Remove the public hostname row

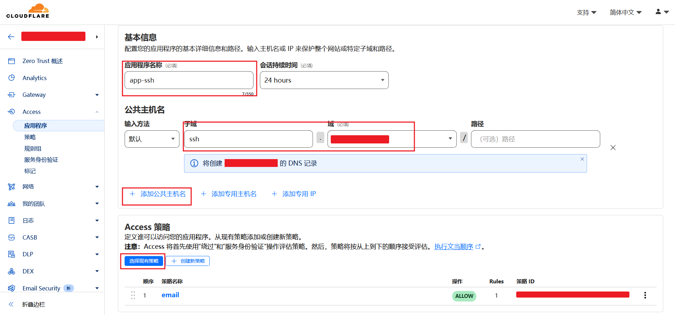(613, 148)
